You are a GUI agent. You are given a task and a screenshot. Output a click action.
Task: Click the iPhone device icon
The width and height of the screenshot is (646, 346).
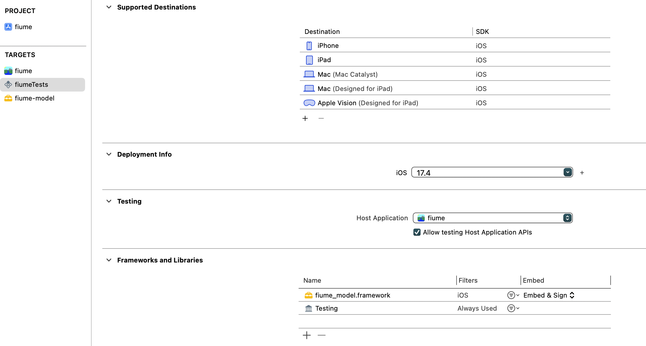point(309,46)
